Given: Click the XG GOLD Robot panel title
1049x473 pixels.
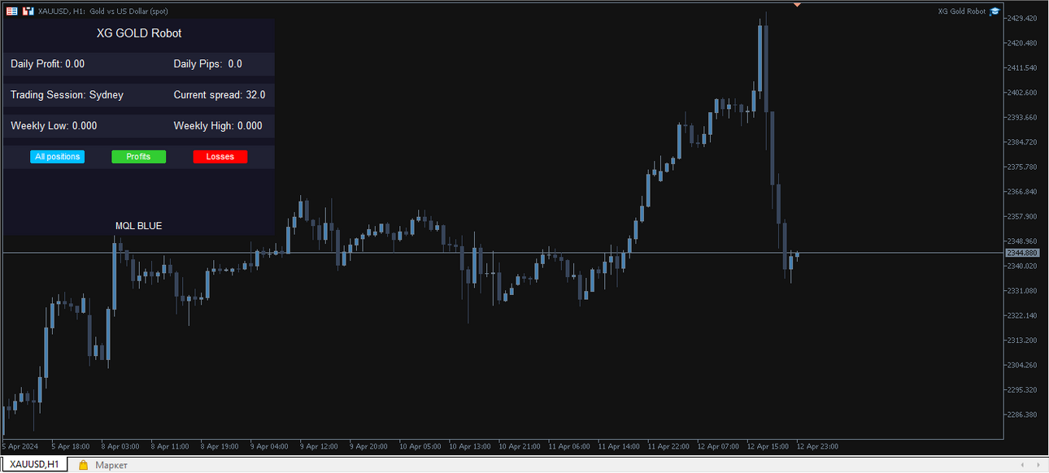Looking at the screenshot, I should click(139, 33).
